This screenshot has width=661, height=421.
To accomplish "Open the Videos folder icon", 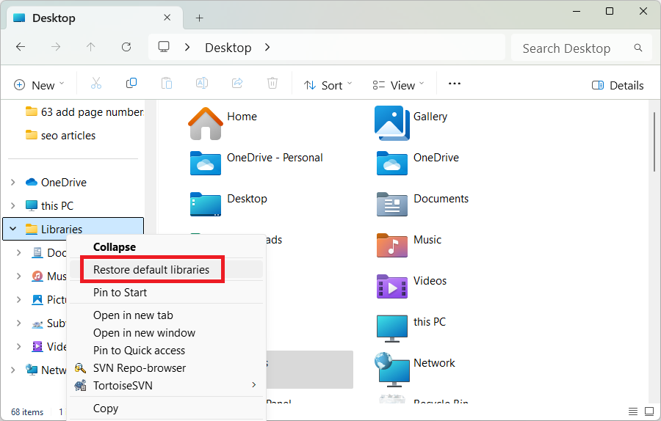I will click(391, 286).
